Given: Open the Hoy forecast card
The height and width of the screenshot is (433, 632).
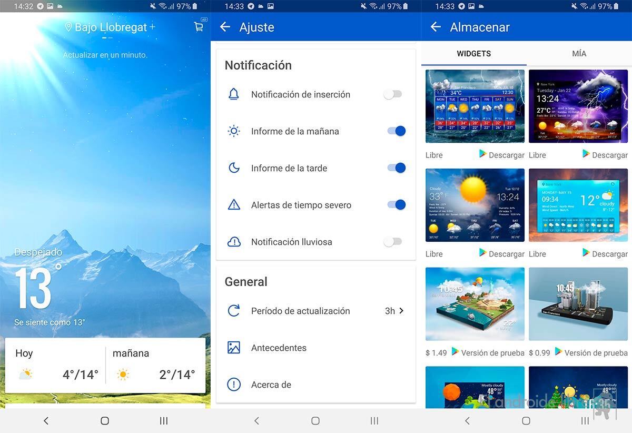Looking at the screenshot, I should tap(56, 366).
